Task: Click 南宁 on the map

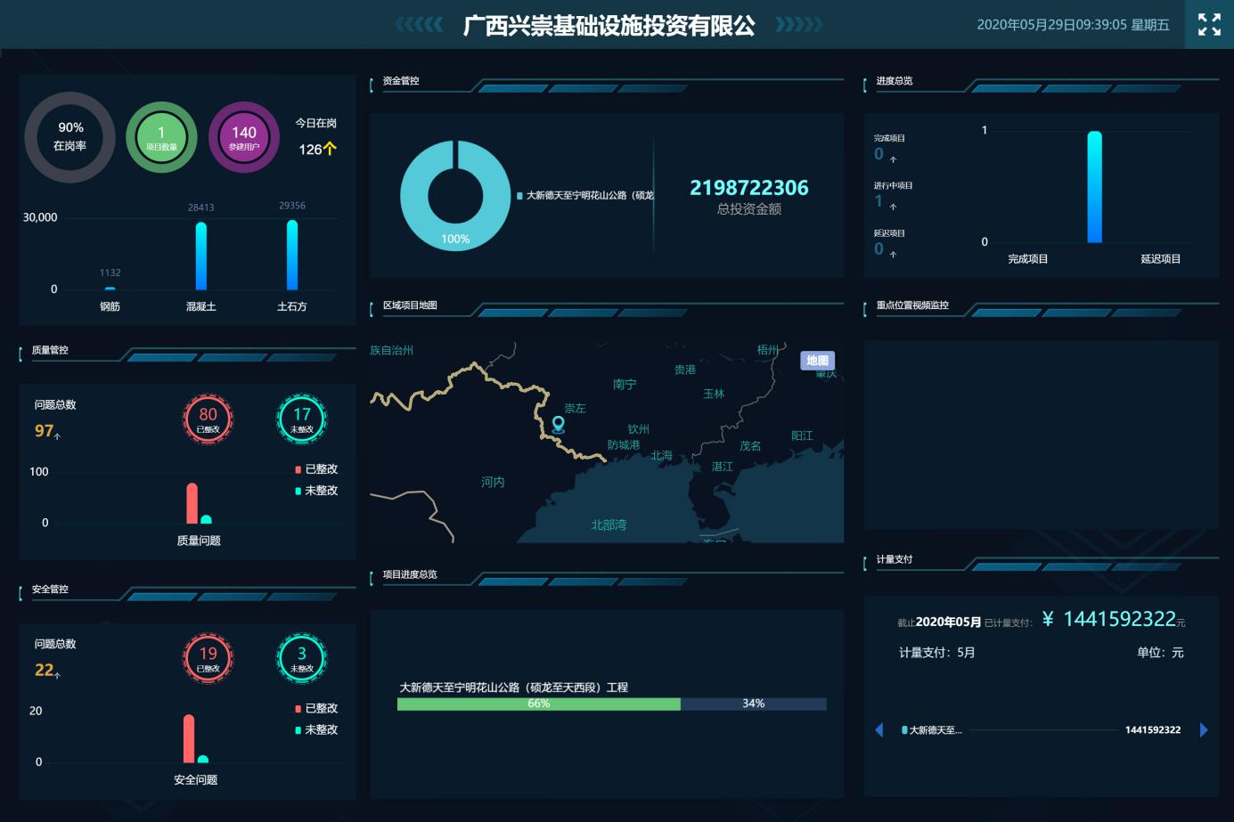Action: pos(625,385)
